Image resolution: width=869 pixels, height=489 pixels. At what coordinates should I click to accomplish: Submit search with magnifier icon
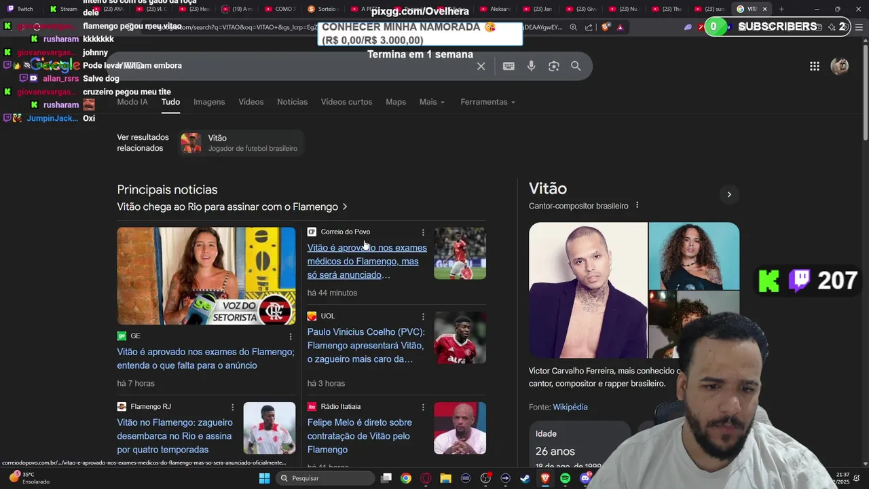coord(576,66)
